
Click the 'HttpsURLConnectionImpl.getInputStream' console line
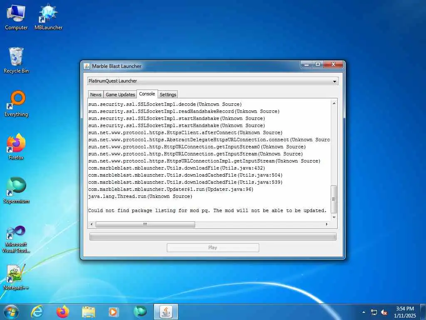pos(204,161)
